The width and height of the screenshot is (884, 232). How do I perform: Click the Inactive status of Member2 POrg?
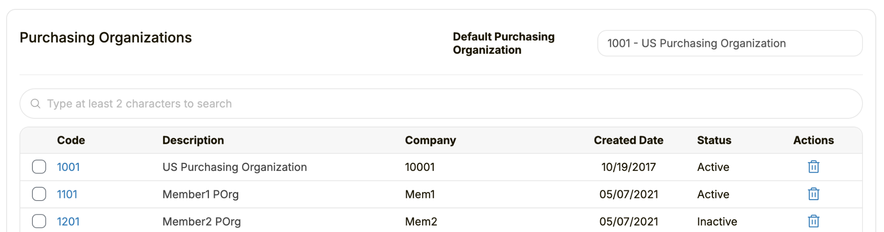coord(717,222)
